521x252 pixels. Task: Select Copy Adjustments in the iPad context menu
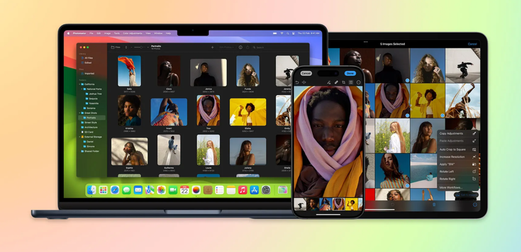[x=458, y=133]
